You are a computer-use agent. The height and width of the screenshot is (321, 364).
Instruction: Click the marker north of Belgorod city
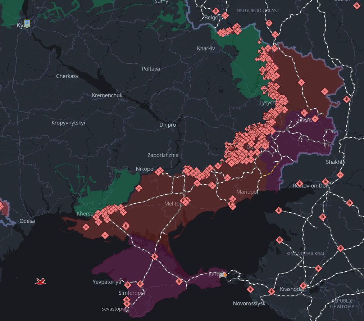tap(216, 11)
